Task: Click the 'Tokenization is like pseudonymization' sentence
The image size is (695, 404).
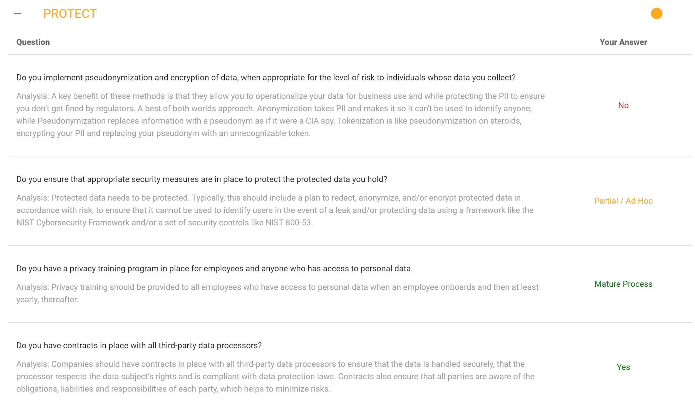Action: click(429, 121)
